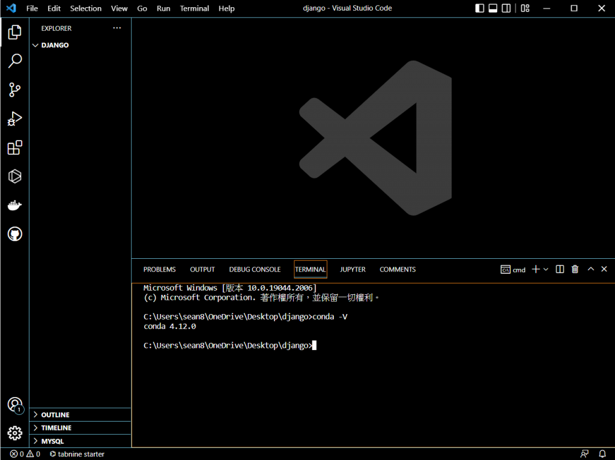Switch to the COMMENTS tab
The width and height of the screenshot is (615, 460).
pyautogui.click(x=398, y=270)
